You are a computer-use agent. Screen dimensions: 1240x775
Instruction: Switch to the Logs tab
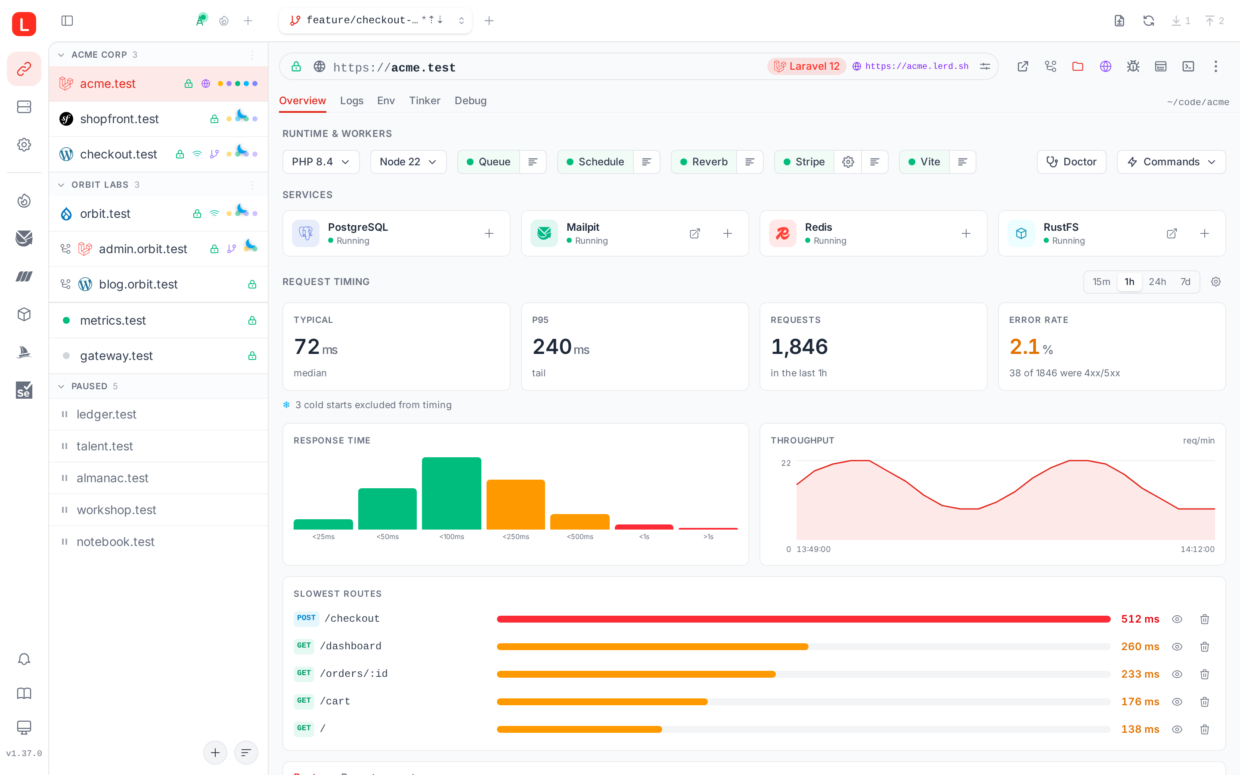coord(351,101)
